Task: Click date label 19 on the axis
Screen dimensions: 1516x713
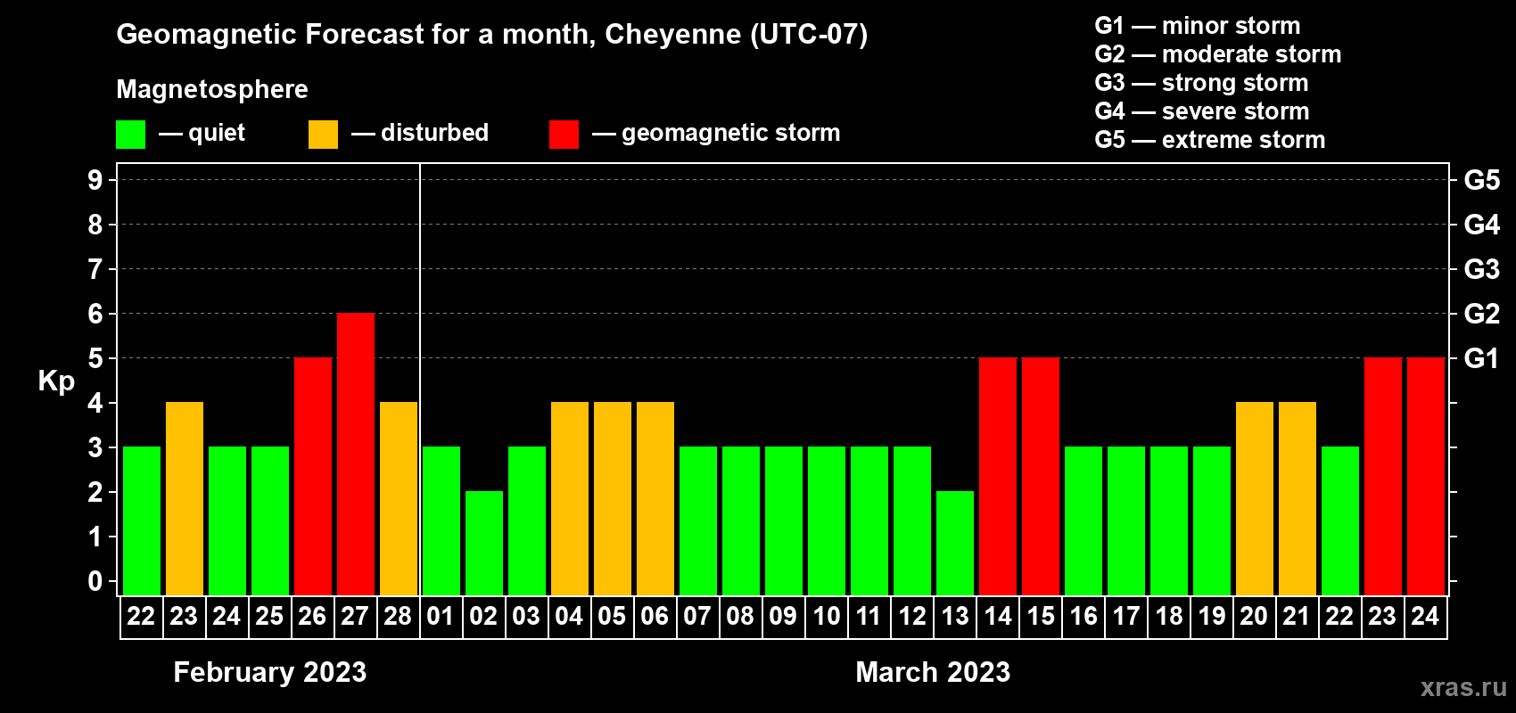Action: click(1211, 617)
